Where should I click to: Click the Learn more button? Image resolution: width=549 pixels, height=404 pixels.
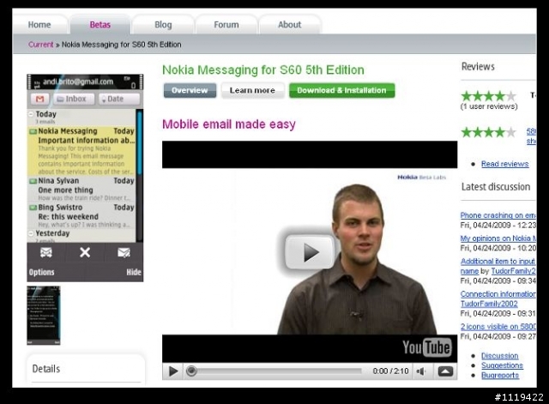pyautogui.click(x=252, y=90)
